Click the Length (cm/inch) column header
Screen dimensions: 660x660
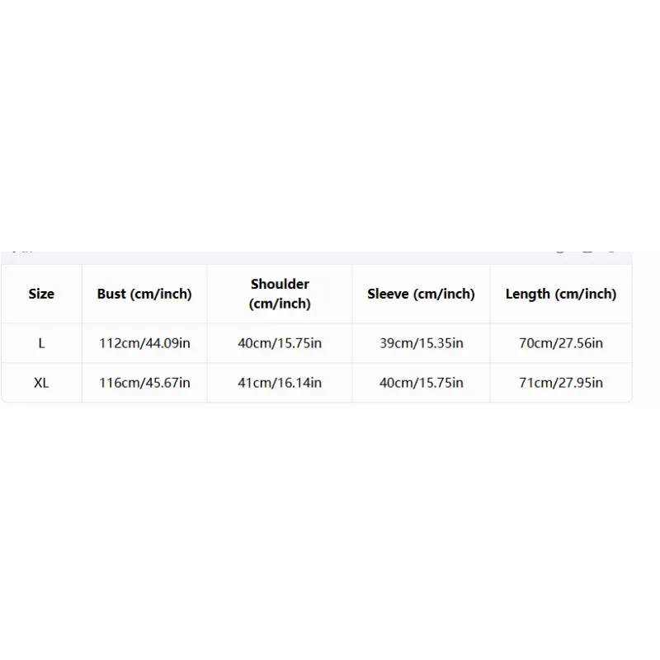[561, 294]
